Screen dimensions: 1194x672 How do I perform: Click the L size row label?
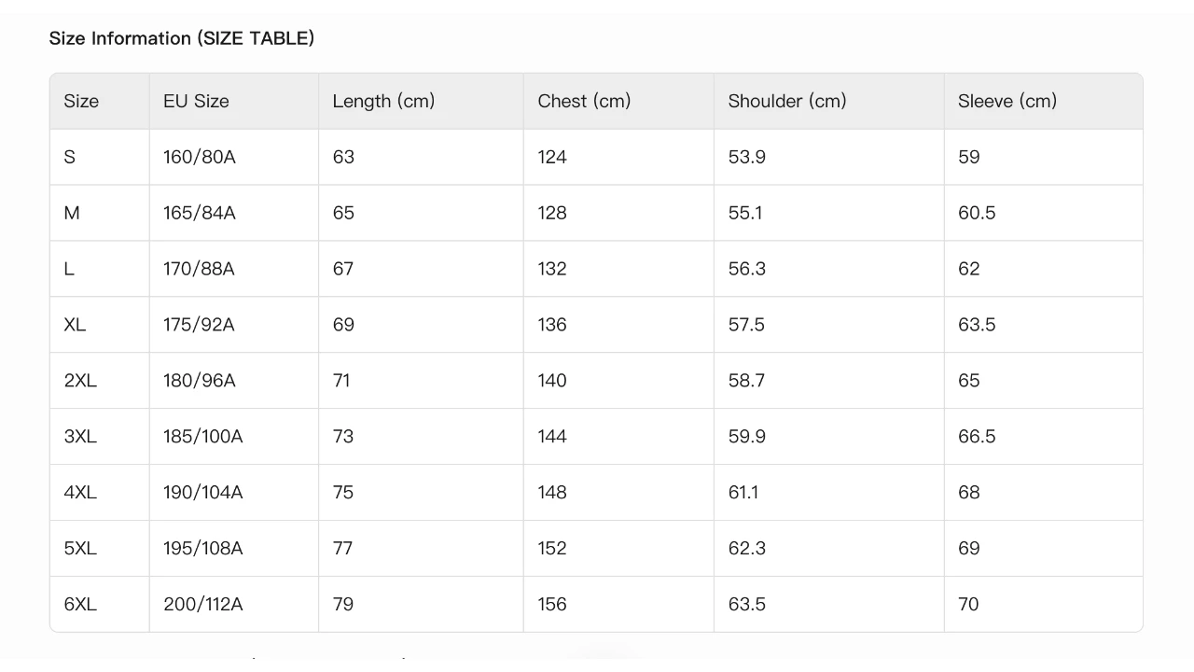[x=69, y=269]
